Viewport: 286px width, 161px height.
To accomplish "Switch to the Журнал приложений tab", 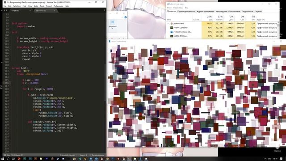I will click(x=205, y=11).
